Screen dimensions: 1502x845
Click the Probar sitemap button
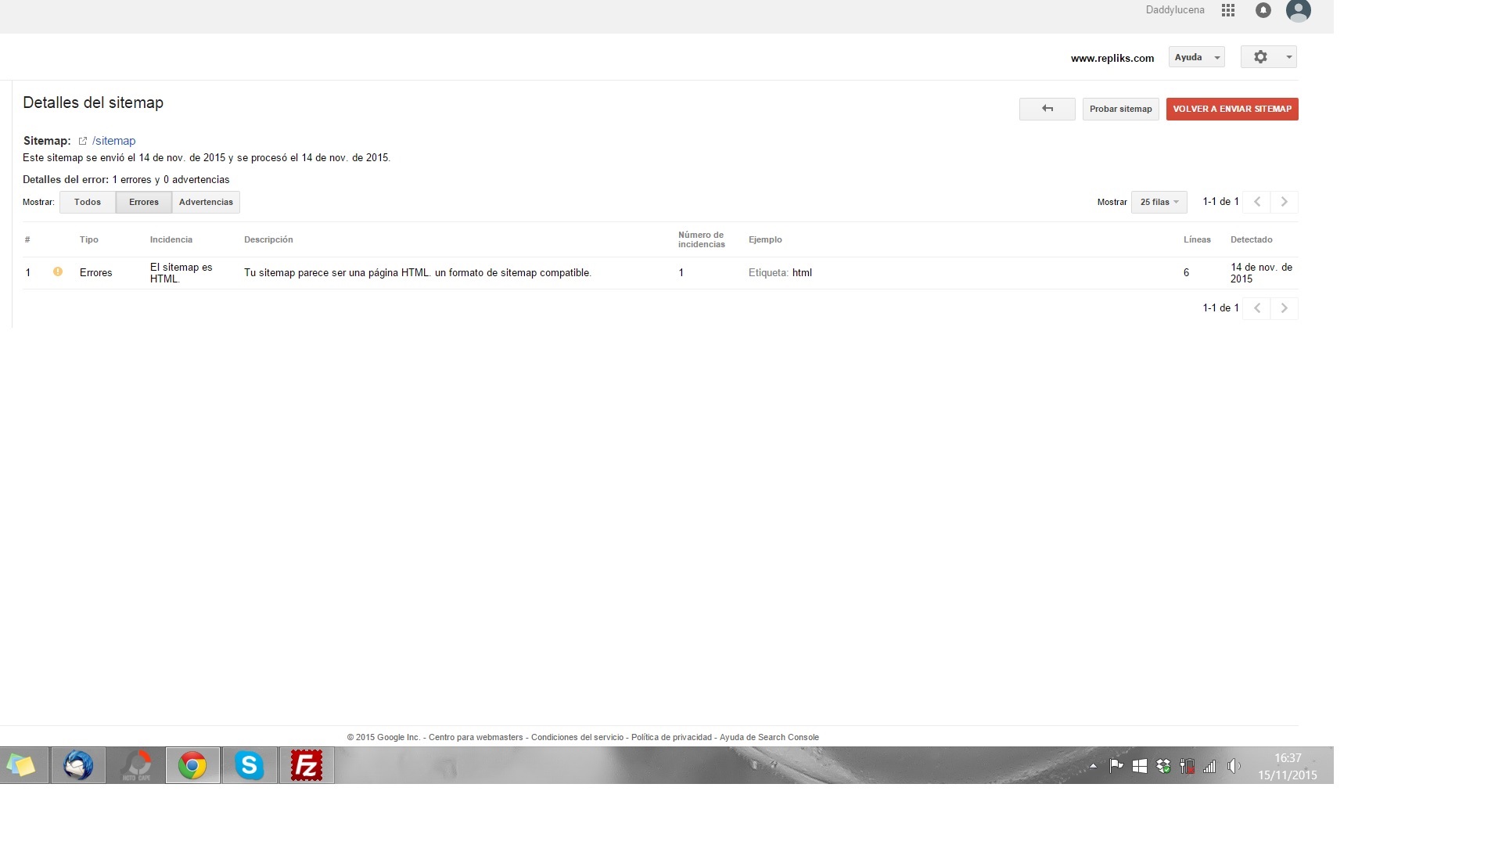[x=1120, y=109]
